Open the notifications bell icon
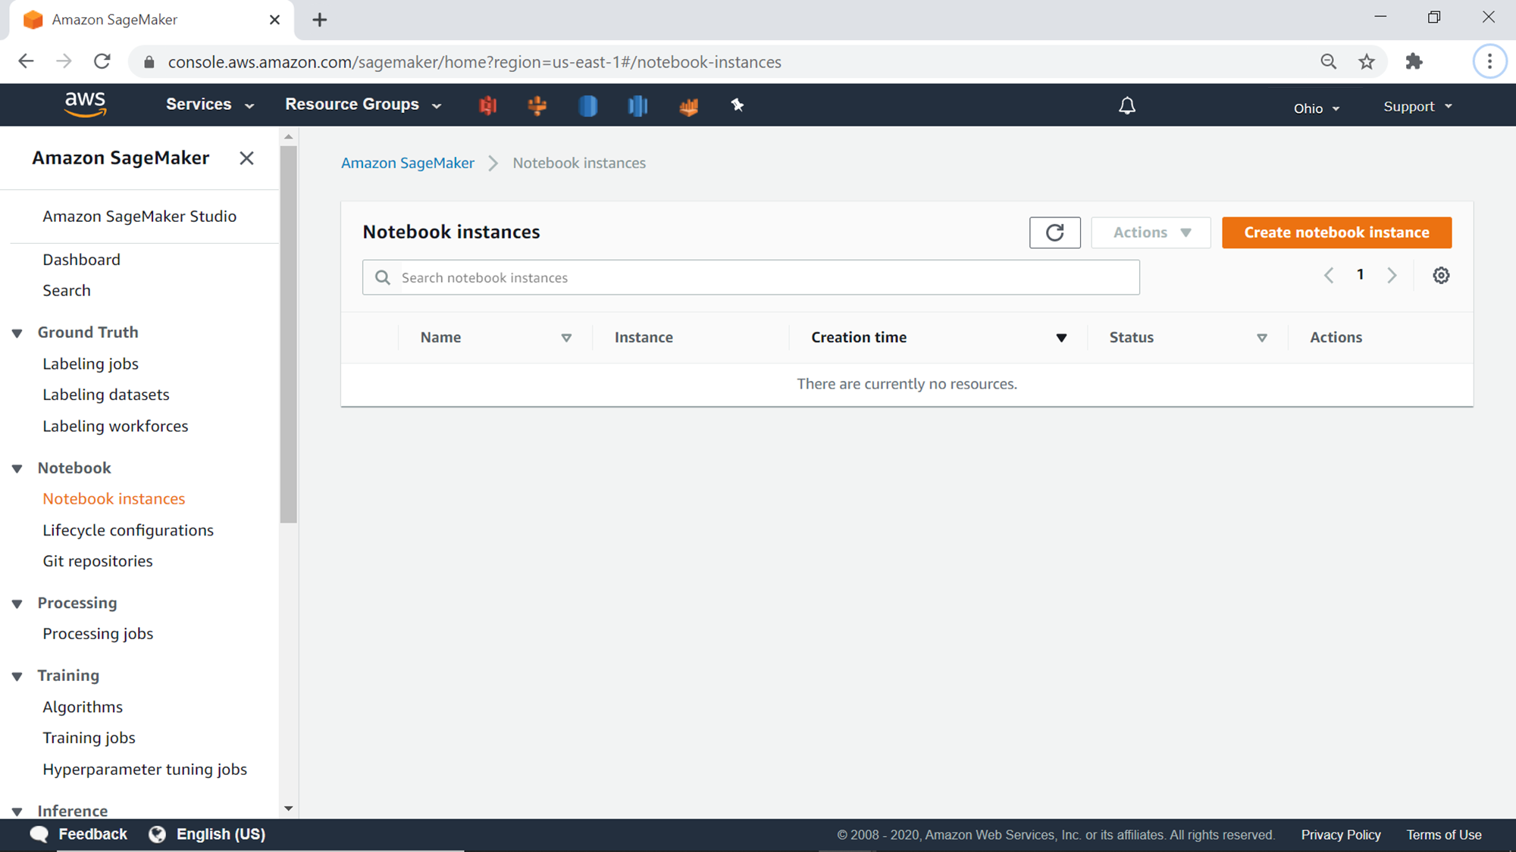Image resolution: width=1516 pixels, height=852 pixels. [x=1127, y=106]
